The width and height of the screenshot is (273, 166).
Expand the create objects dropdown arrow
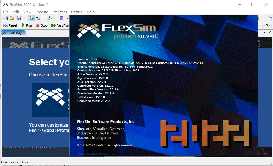tap(67, 18)
